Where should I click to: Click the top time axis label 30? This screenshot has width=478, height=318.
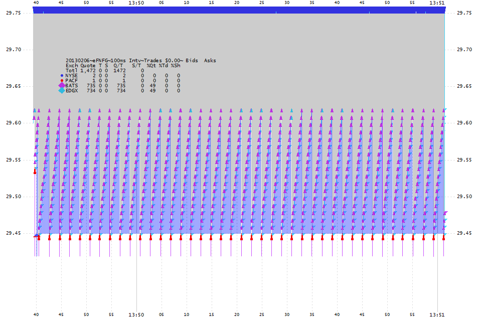pos(286,3)
